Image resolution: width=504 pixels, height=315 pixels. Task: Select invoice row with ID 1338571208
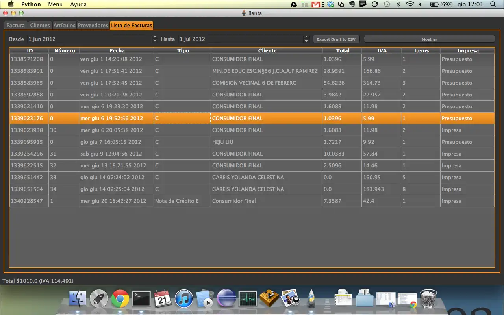[252, 59]
